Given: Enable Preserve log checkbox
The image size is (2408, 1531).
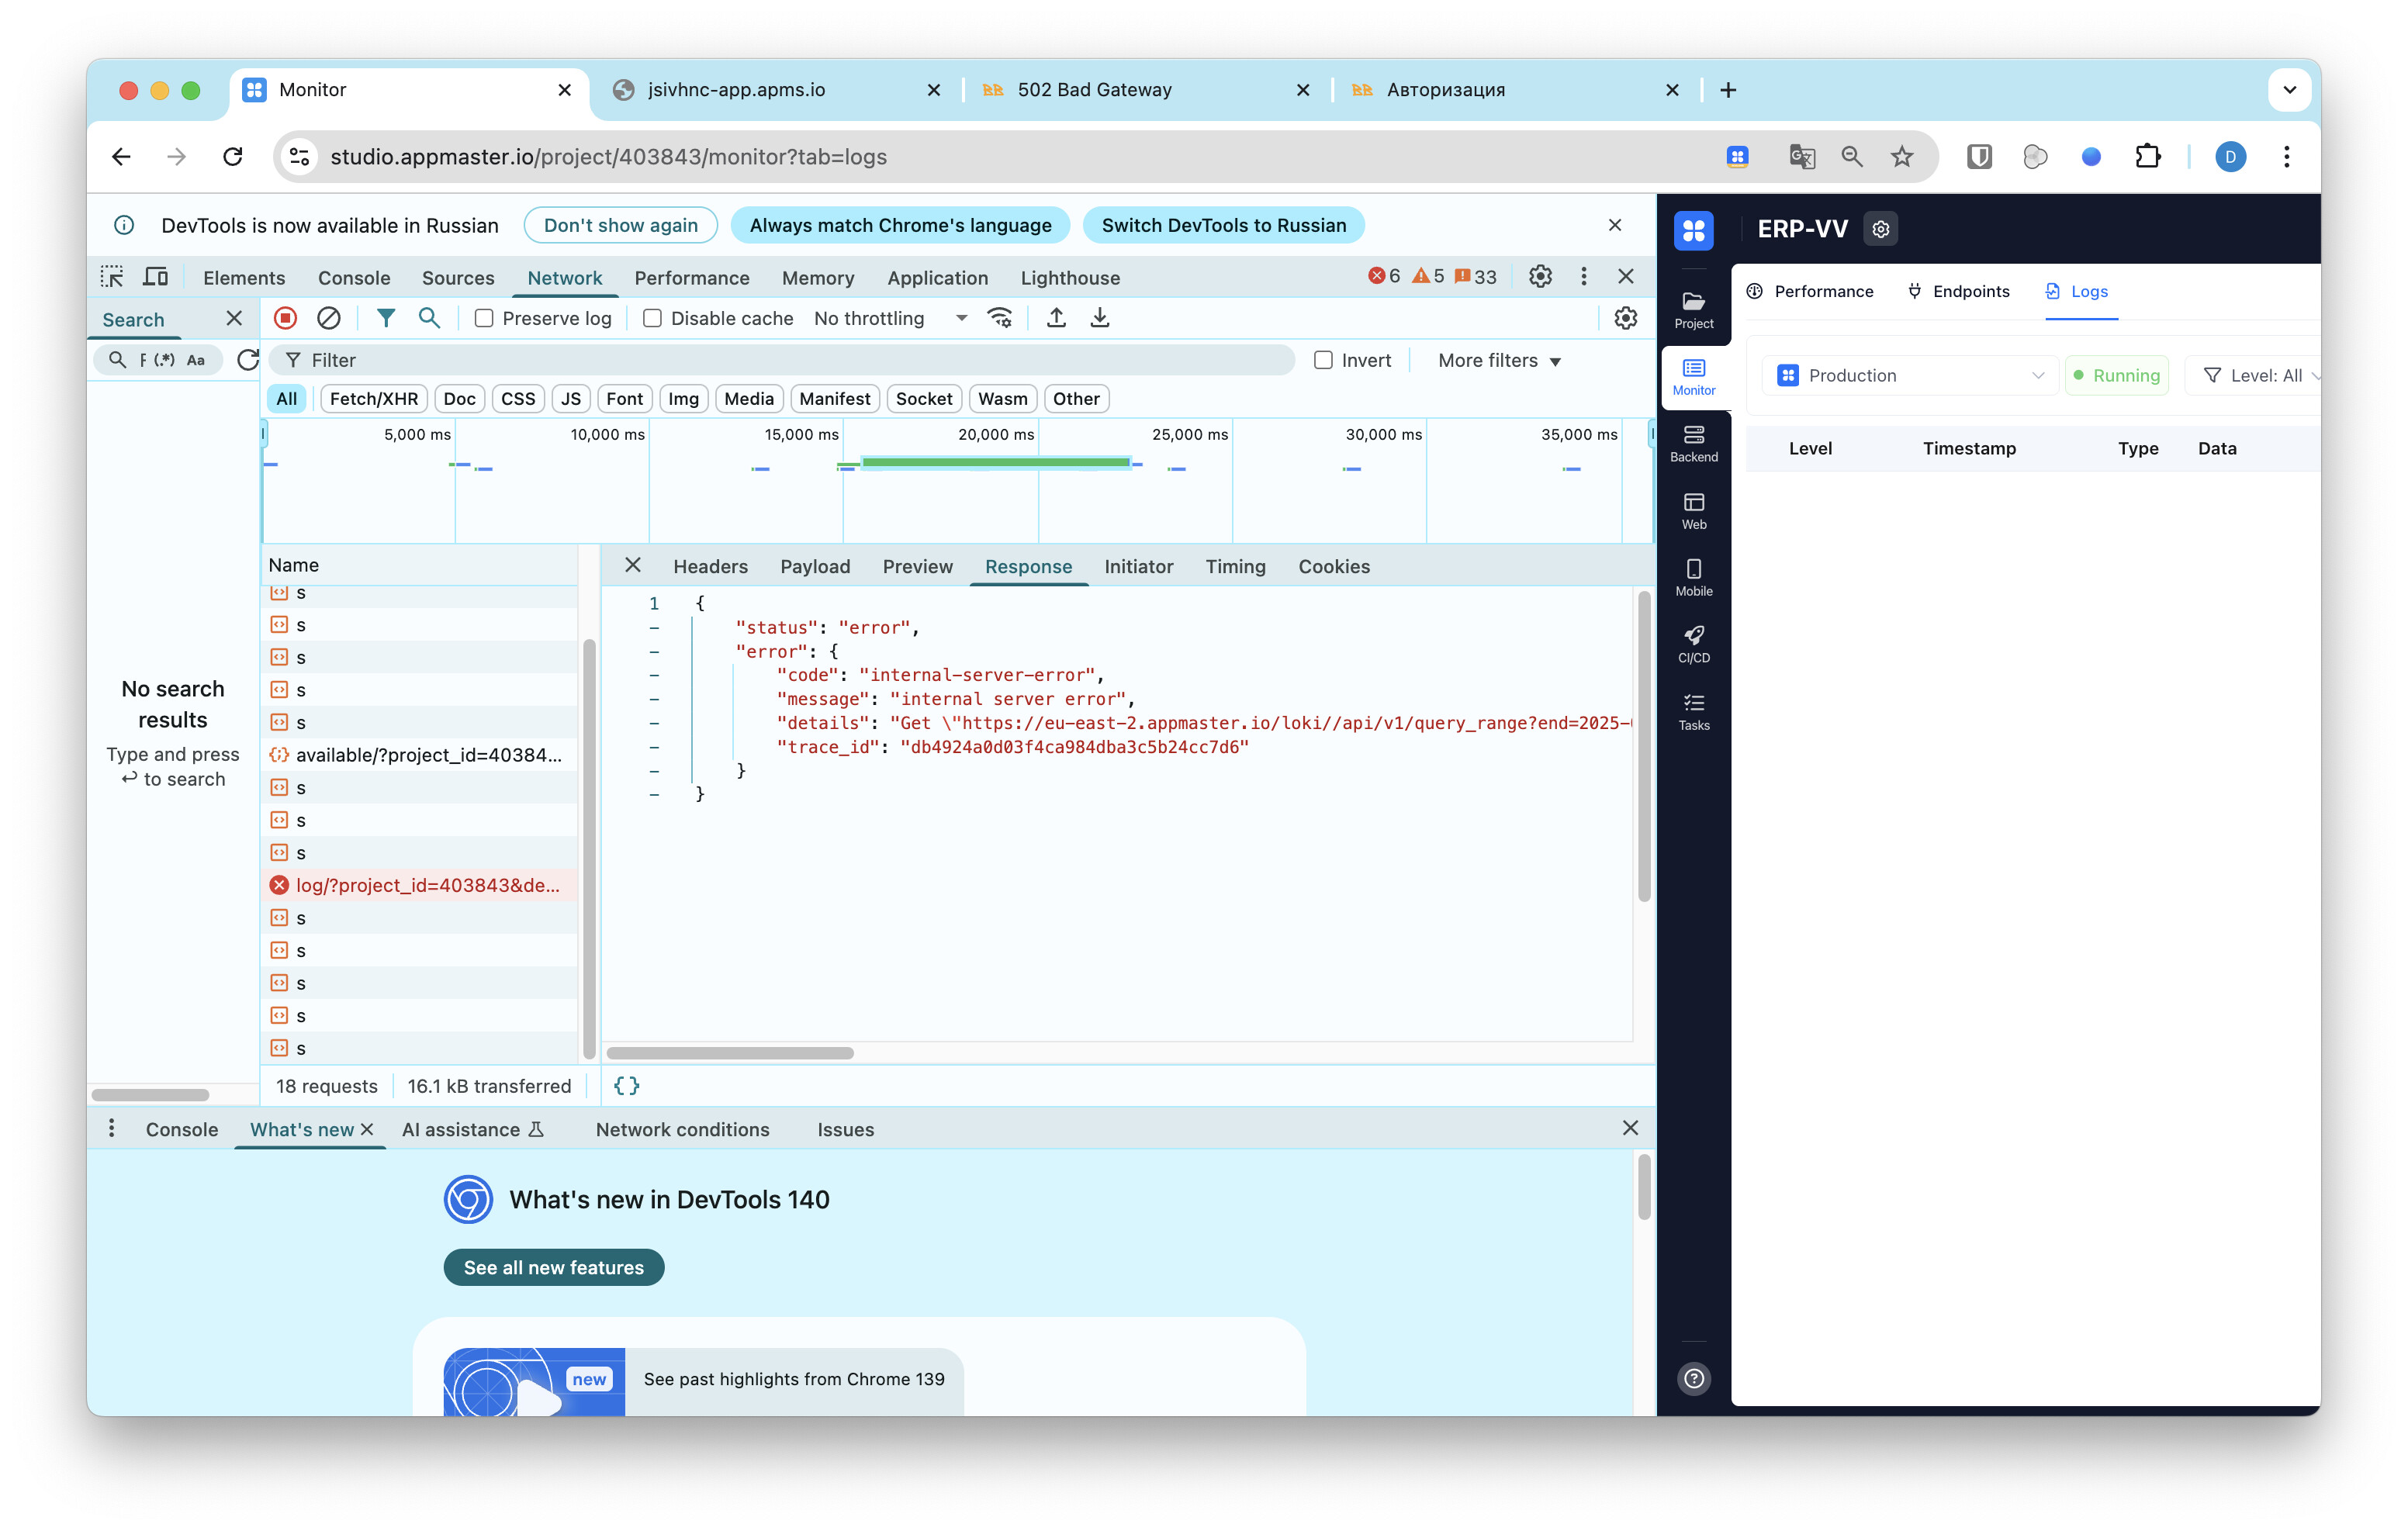Looking at the screenshot, I should (x=484, y=318).
